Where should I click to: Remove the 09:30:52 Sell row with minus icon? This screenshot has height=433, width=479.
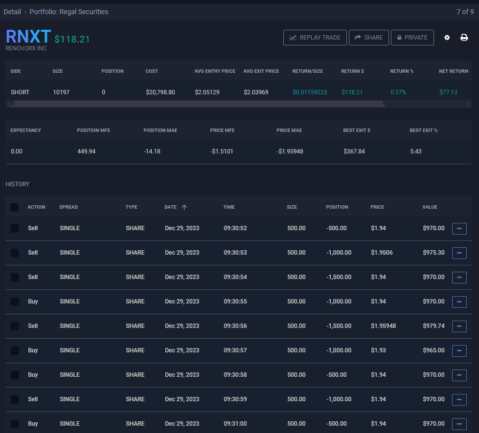[459, 228]
